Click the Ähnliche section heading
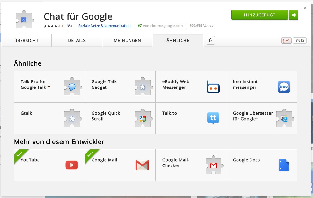 [x=27, y=63]
